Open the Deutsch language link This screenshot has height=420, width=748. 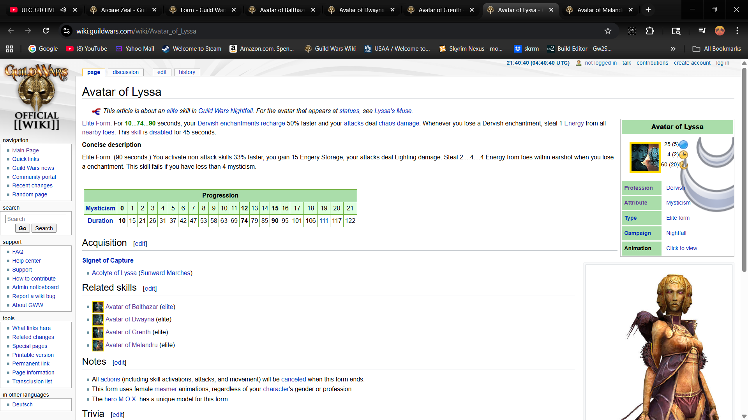[22, 404]
